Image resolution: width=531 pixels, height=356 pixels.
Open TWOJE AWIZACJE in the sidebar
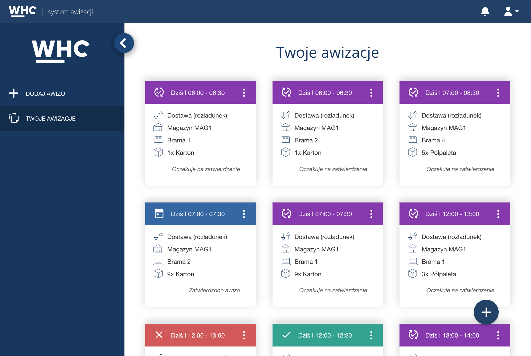coord(62,118)
